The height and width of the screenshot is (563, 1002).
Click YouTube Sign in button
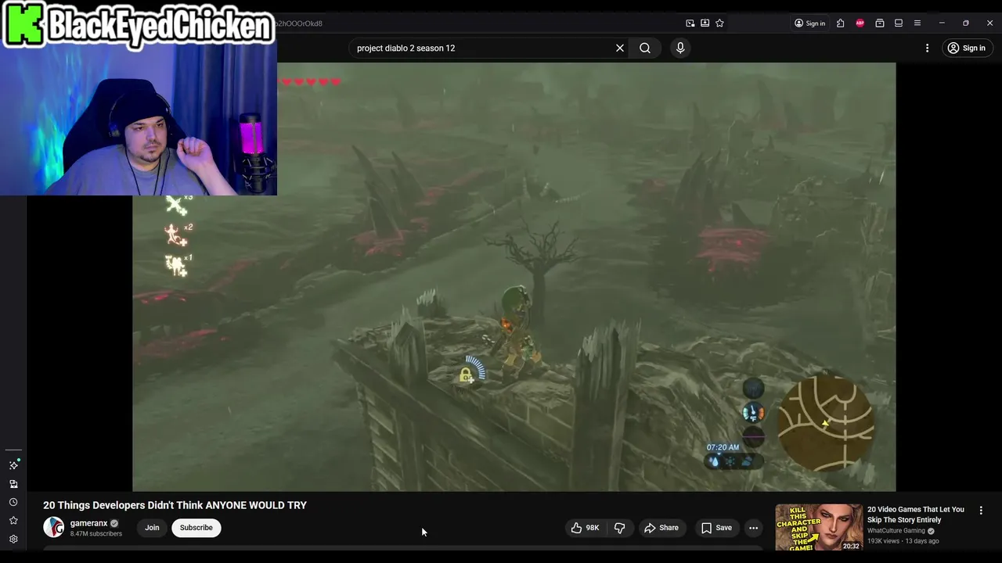click(967, 48)
